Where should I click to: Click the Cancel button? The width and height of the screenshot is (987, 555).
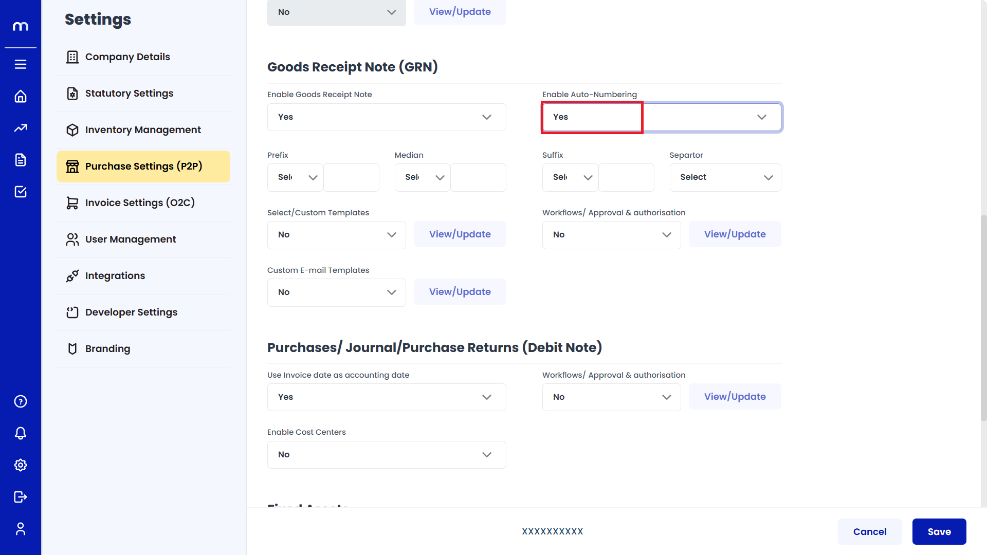click(869, 532)
